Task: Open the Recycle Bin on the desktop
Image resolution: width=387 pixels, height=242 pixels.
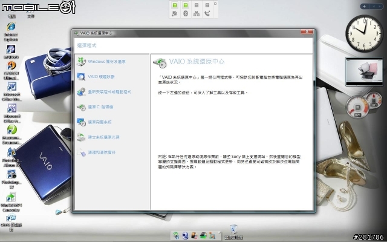Action: point(233,232)
